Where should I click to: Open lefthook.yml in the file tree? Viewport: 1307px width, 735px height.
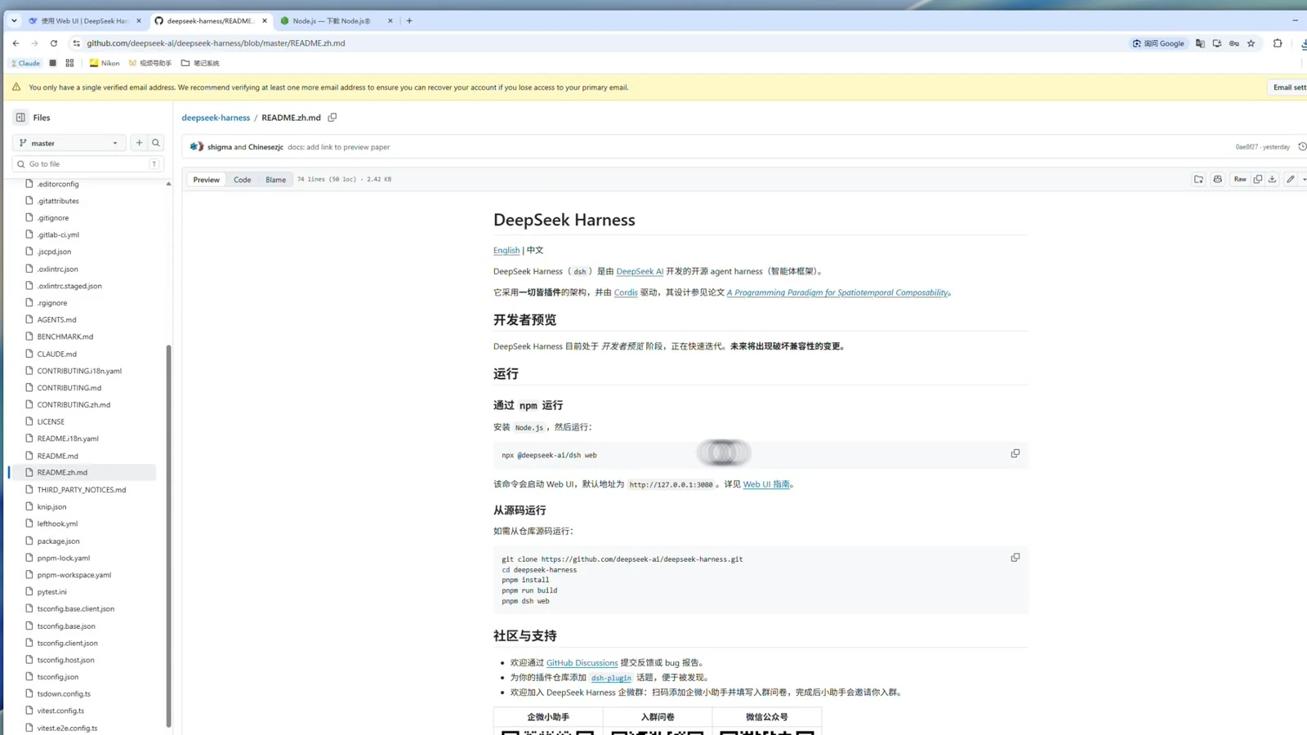point(57,524)
